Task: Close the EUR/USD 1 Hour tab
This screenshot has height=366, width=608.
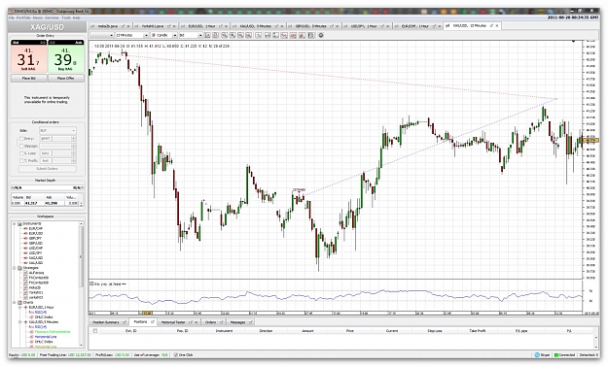Action: [x=226, y=26]
